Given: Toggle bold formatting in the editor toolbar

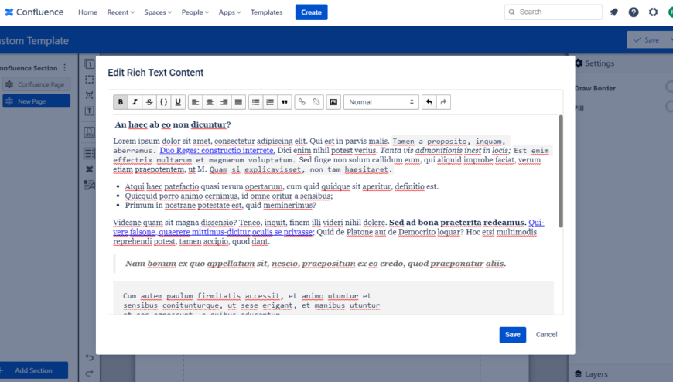Looking at the screenshot, I should click(x=121, y=102).
